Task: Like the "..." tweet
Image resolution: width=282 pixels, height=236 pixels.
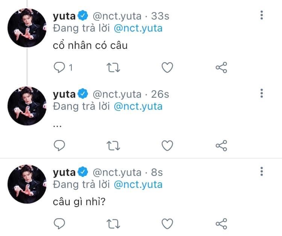Action: point(167,145)
